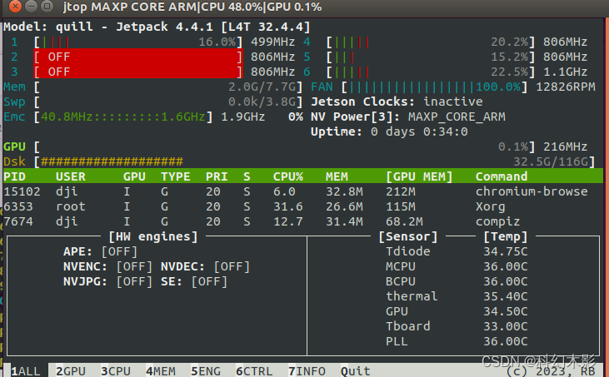The width and height of the screenshot is (609, 377).
Task: Click the CPU% column header
Action: pyautogui.click(x=288, y=176)
